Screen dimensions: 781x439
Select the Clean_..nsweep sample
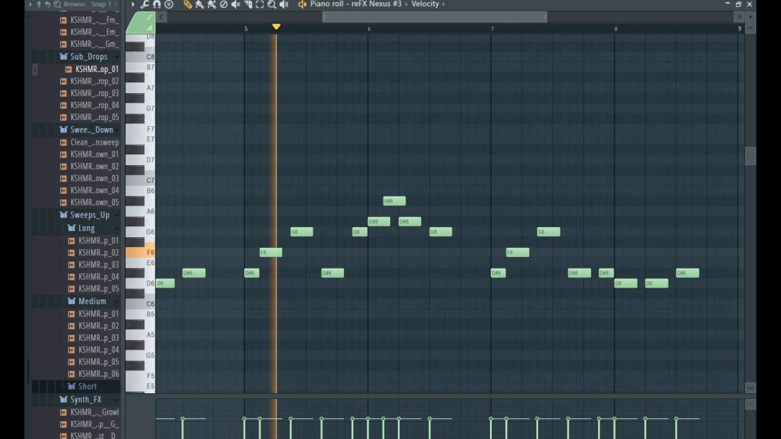pos(95,142)
